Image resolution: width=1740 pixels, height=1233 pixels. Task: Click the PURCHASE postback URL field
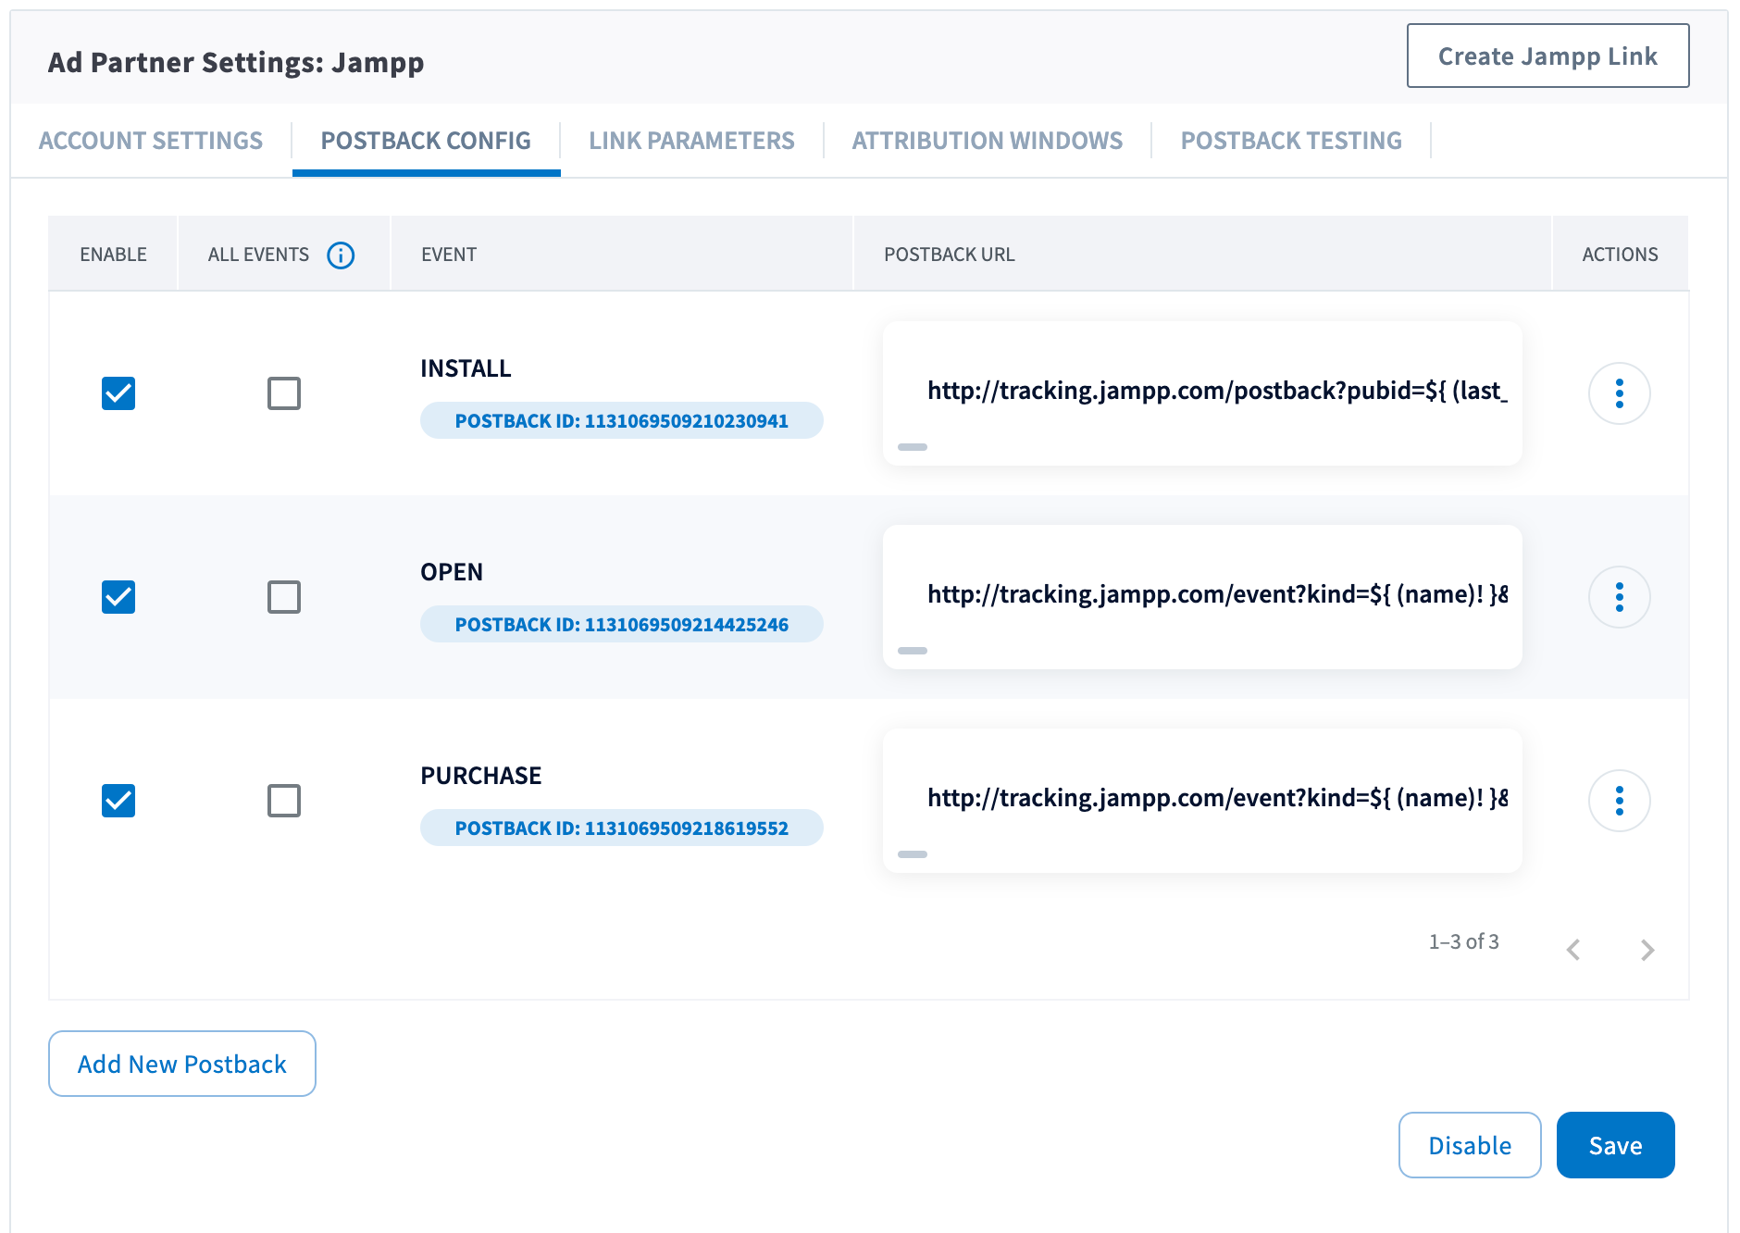[1202, 800]
